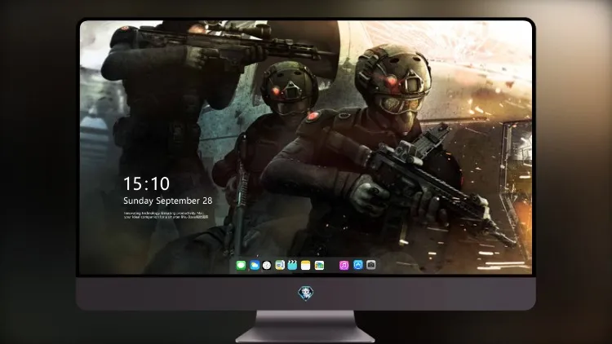Viewport: 612px width, 344px height.
Task: Open the pink iTunes music app in the dock
Action: coord(344,265)
